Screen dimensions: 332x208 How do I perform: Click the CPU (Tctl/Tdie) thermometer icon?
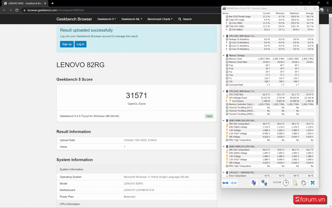227,94
